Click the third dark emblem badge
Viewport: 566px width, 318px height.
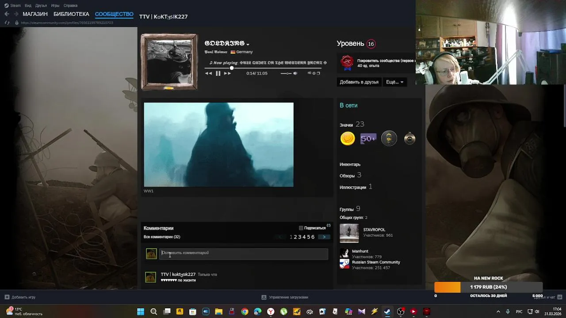[389, 139]
